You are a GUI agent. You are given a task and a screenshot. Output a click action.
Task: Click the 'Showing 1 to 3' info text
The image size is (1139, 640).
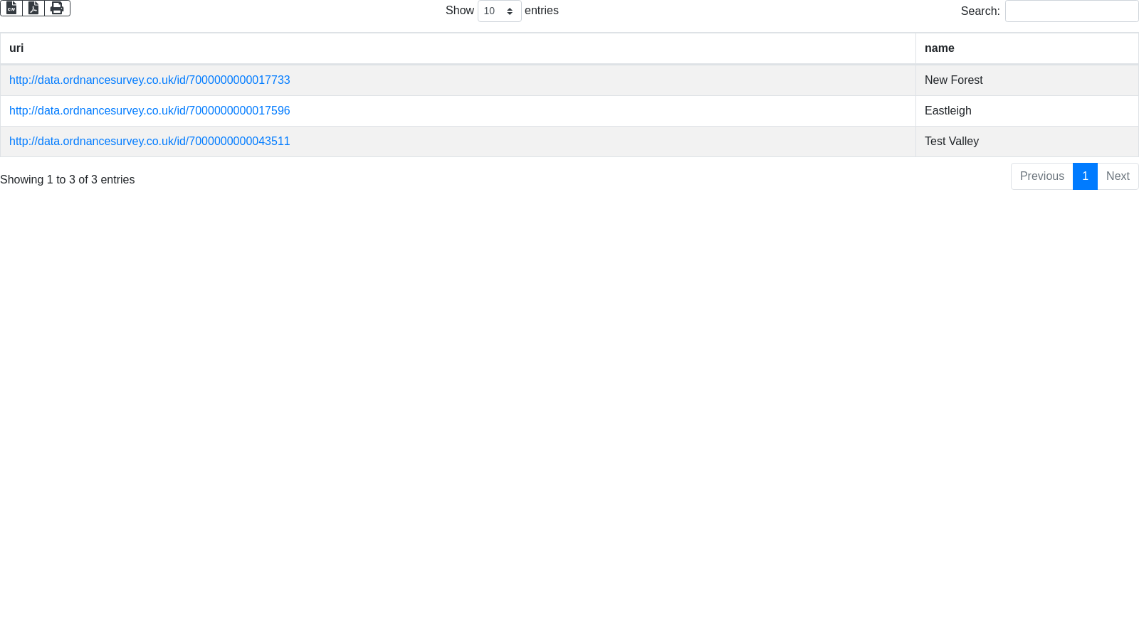(67, 180)
